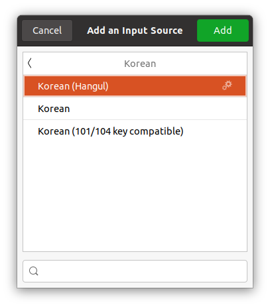This screenshot has width=270, height=307.
Task: Click the back chevron beside Korean
Action: 30,63
